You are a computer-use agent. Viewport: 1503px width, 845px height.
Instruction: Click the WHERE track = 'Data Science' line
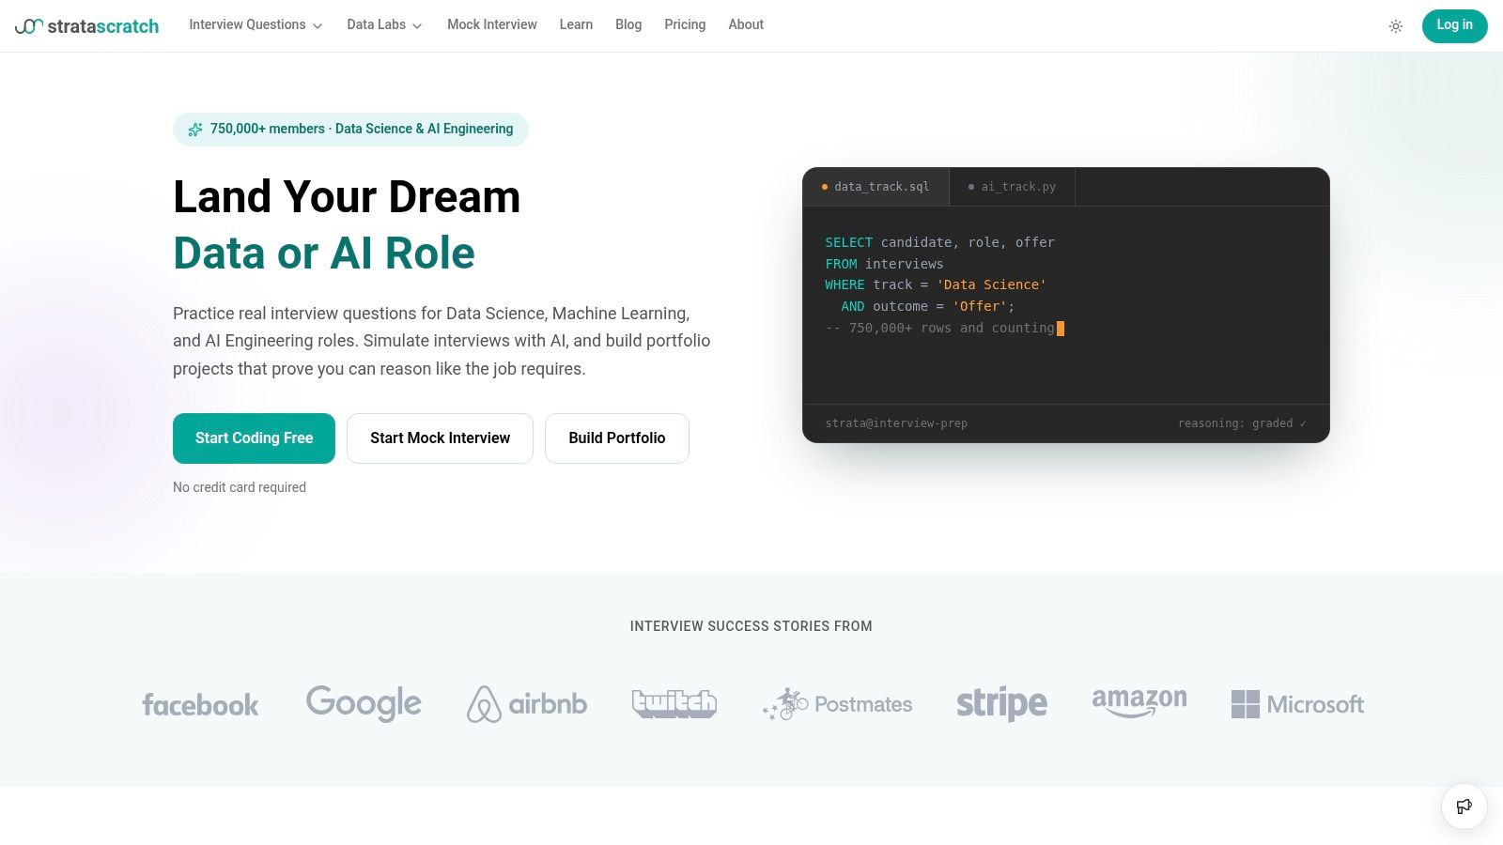tap(936, 284)
